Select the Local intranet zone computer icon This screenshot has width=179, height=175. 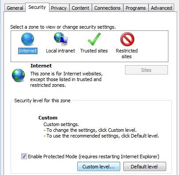click(61, 39)
